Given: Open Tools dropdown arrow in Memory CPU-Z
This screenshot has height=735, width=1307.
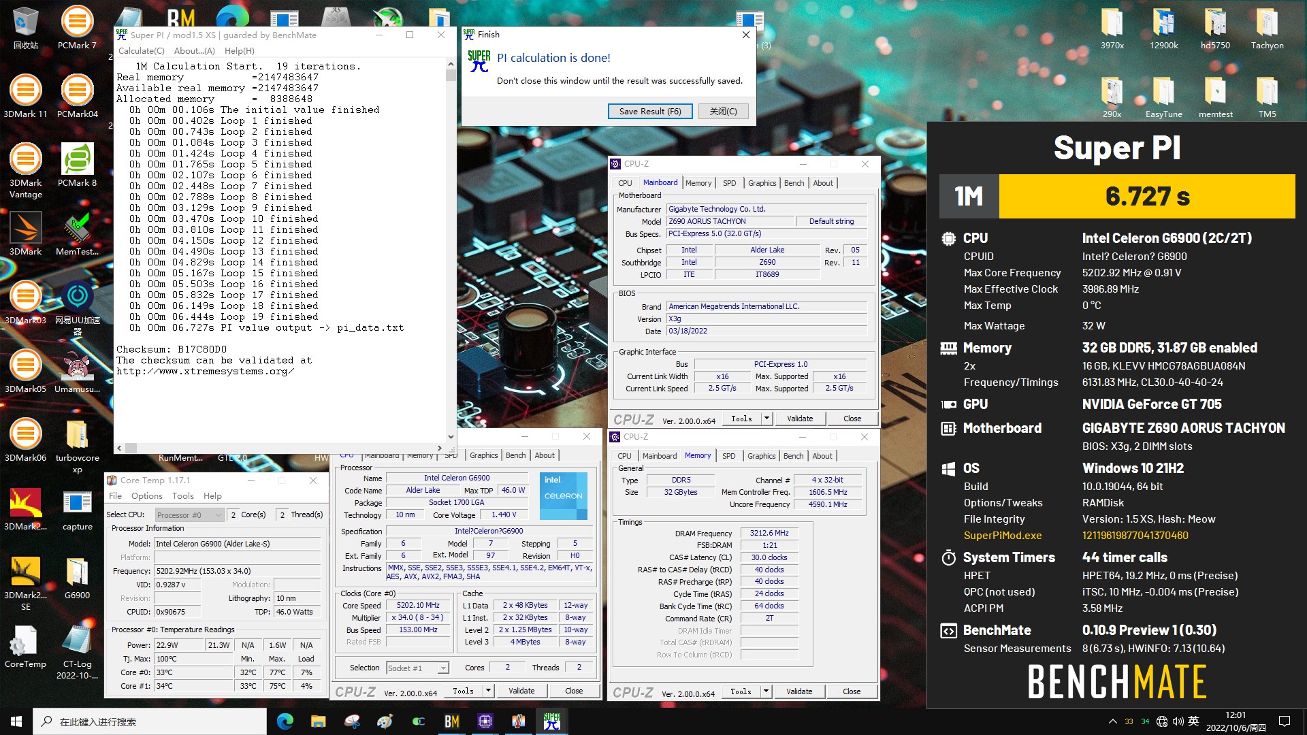Looking at the screenshot, I should [766, 691].
